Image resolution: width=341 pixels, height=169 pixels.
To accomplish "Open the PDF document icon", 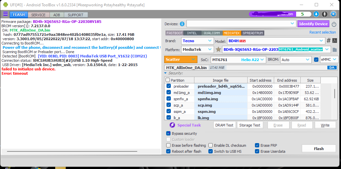I will pos(335,41).
